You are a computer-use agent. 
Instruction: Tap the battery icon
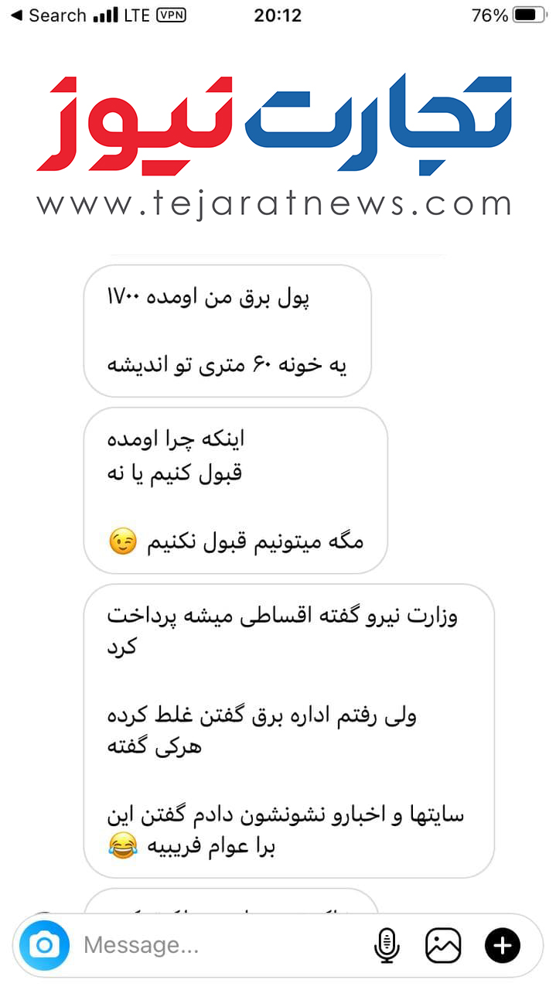[529, 15]
